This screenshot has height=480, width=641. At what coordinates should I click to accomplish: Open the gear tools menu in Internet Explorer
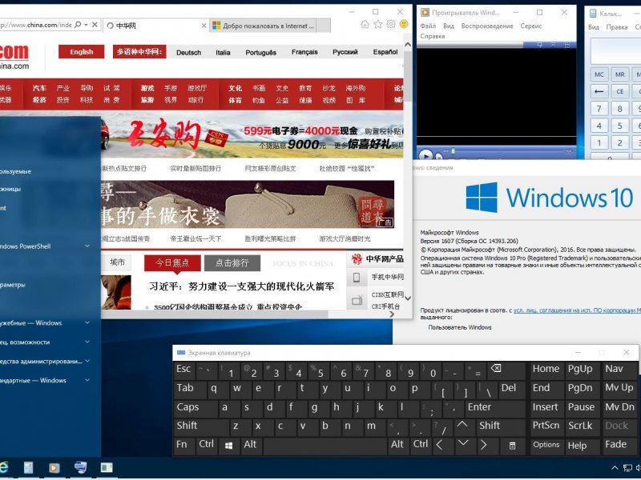pyautogui.click(x=391, y=25)
